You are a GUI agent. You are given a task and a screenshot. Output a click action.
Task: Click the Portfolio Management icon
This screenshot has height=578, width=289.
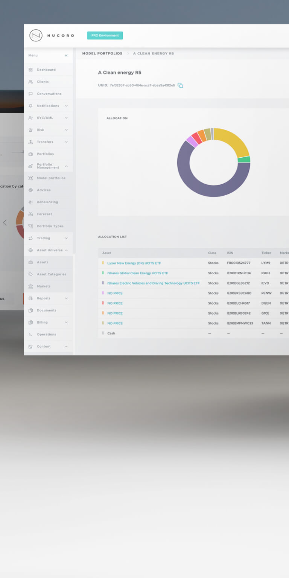pos(30,166)
